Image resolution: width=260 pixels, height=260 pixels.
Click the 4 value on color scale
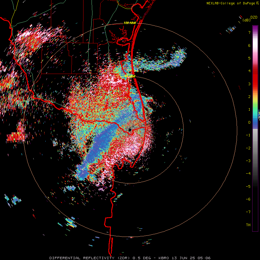249,71
